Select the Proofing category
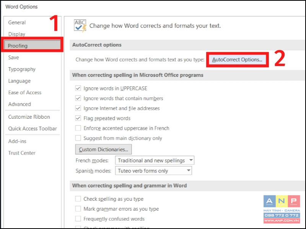The height and width of the screenshot is (229, 306). pos(32,45)
